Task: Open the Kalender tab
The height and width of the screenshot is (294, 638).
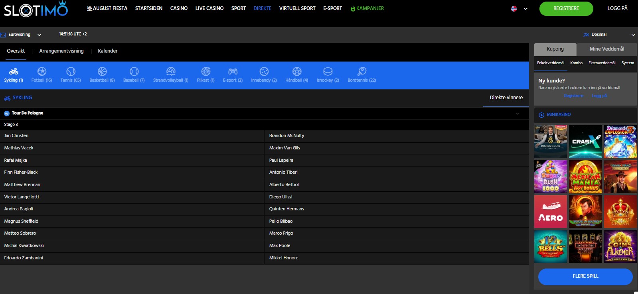Action: pos(108,51)
